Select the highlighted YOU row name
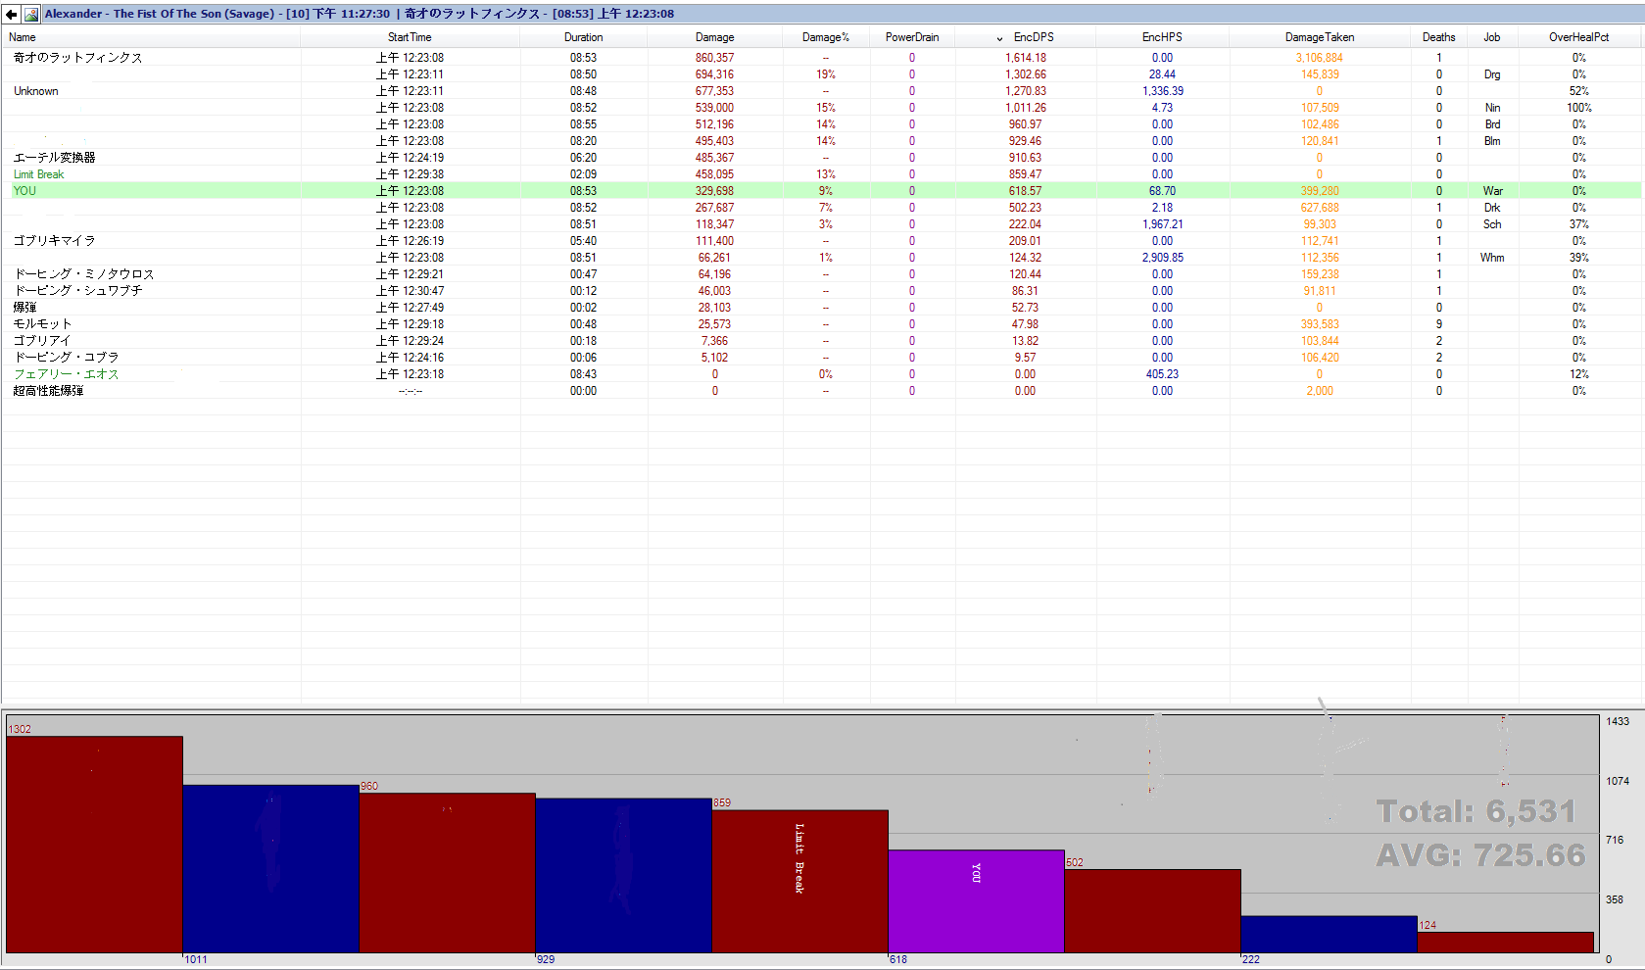 tap(24, 191)
